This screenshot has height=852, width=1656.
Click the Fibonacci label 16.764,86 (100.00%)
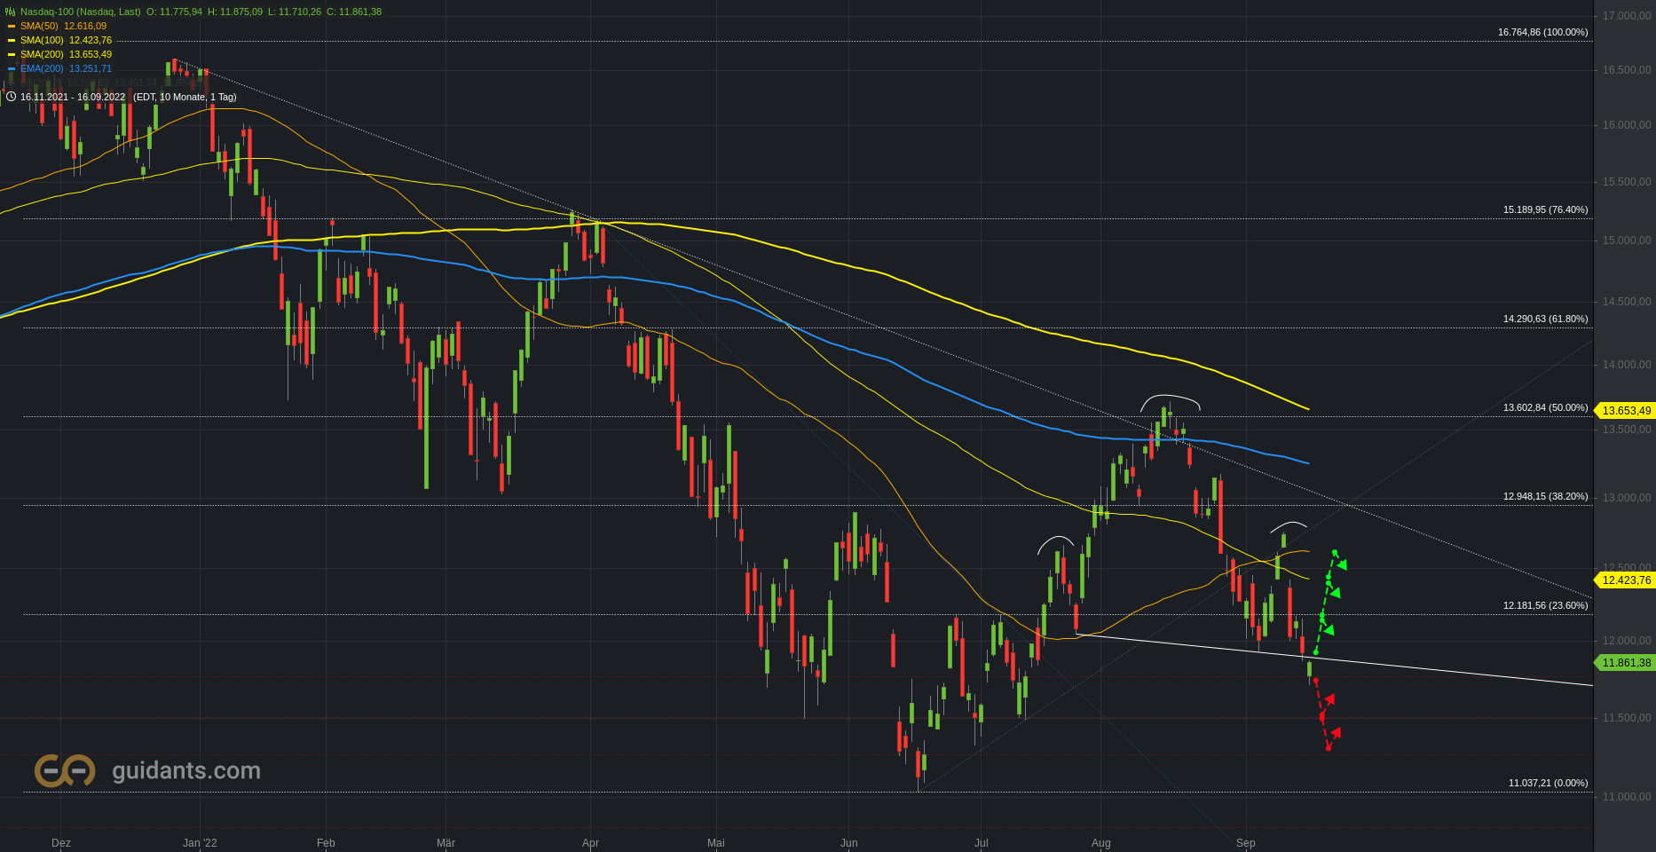(1543, 32)
